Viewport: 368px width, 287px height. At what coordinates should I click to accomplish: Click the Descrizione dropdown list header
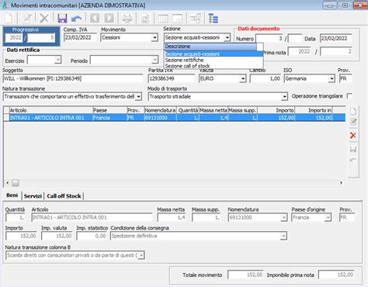(x=210, y=47)
